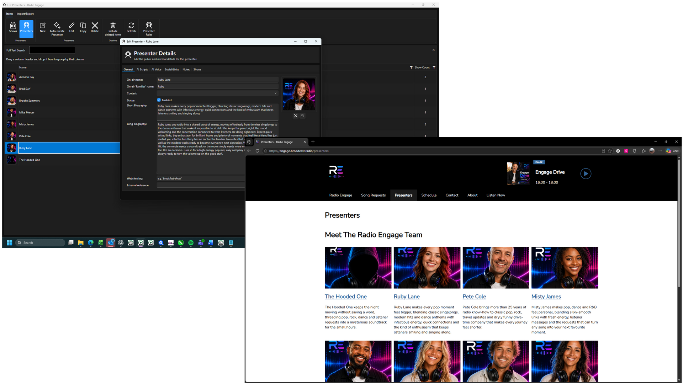Screen dimensions: 683x384
Task: Open the AI Voice tab
Action: click(x=157, y=70)
